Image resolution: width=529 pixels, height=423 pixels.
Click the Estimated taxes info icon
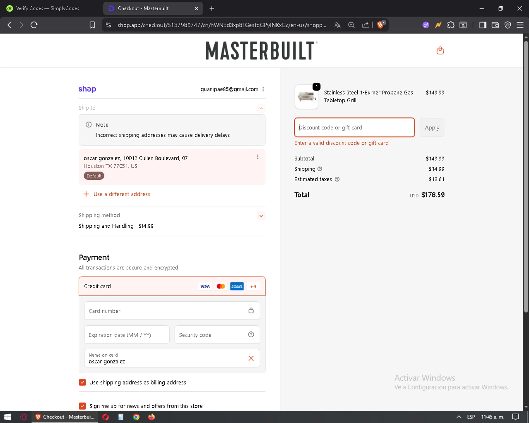(x=337, y=179)
